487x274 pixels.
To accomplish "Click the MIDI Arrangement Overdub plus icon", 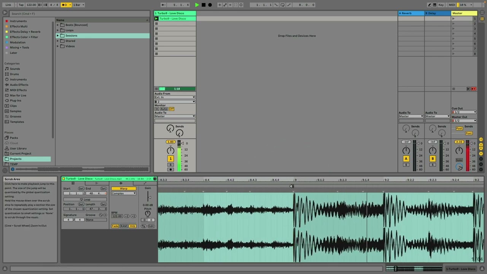I will pos(220,5).
